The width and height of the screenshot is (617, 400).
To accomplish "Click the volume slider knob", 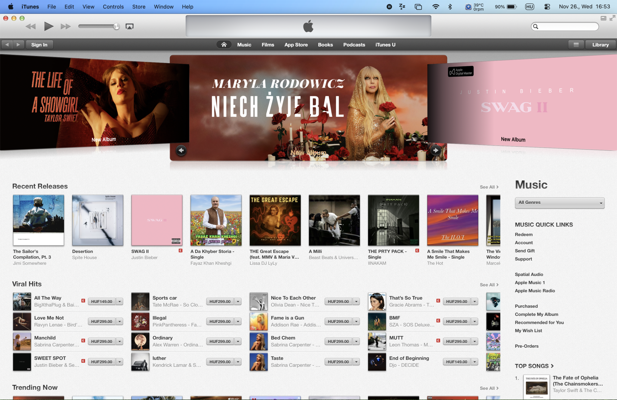I will [116, 26].
